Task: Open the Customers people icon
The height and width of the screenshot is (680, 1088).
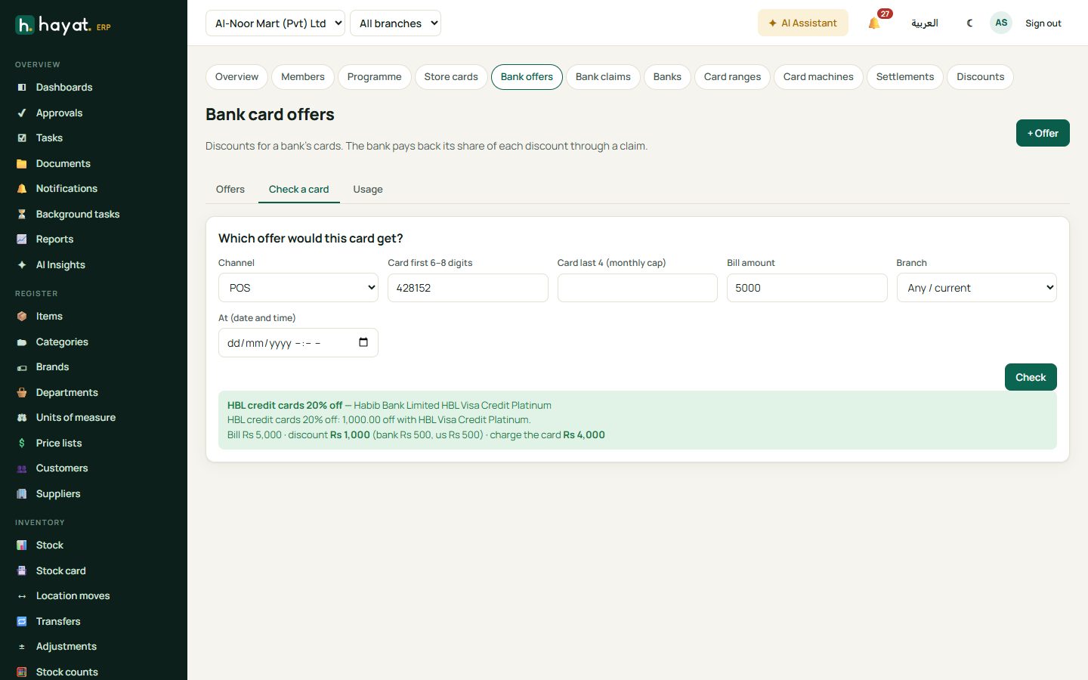Action: click(22, 468)
